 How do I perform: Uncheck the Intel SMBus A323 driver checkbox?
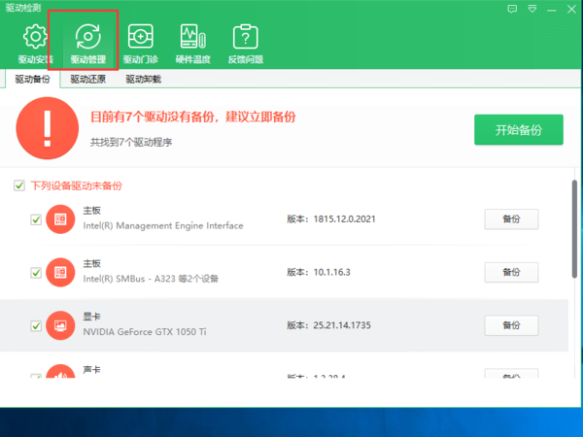pos(36,273)
